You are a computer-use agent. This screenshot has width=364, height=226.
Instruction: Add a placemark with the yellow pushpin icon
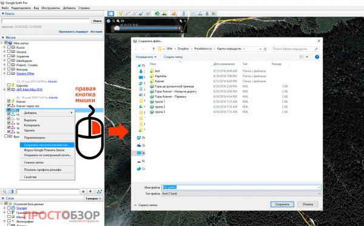pos(120,14)
